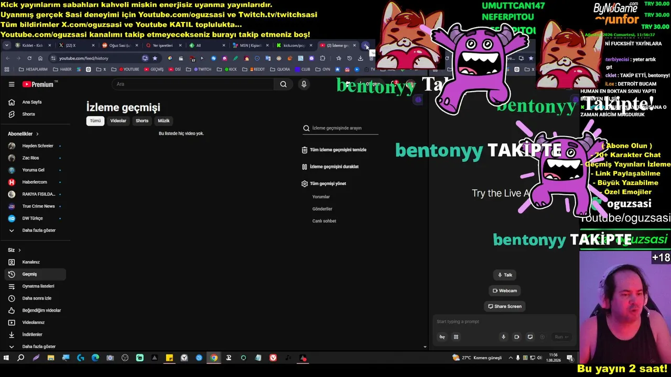Open File Explorer from the taskbar
Image resolution: width=671 pixels, height=377 pixels.
point(51,358)
